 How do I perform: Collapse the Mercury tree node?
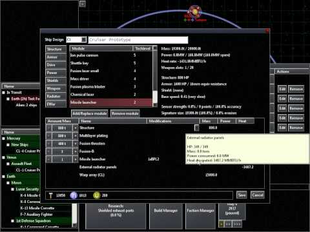(3, 139)
